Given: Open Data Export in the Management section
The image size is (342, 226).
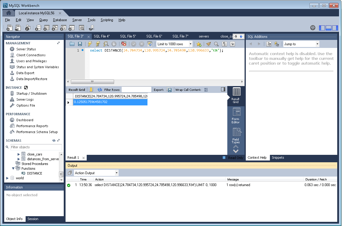Looking at the screenshot, I should (25, 73).
